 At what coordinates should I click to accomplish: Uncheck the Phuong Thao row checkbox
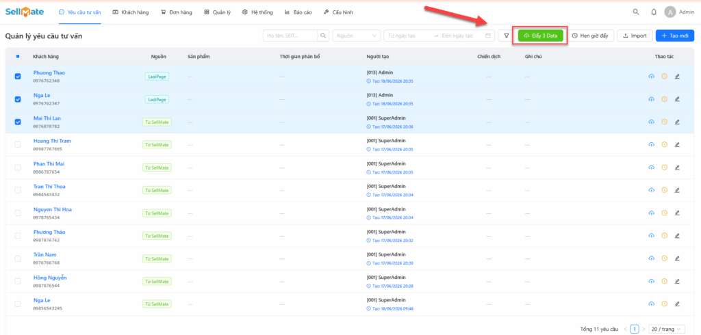18,77
